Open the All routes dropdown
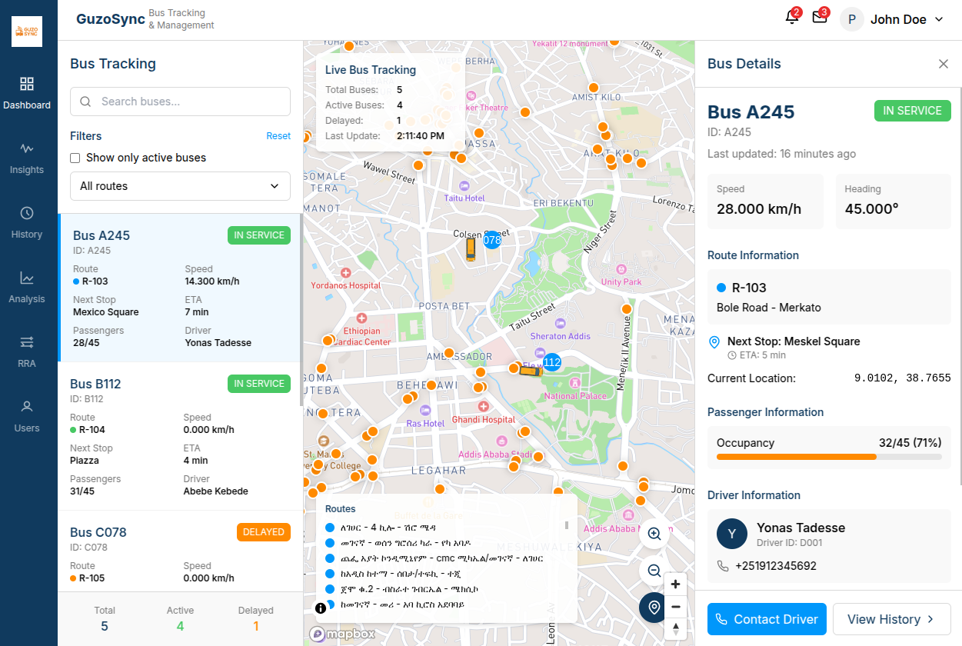 coord(180,186)
